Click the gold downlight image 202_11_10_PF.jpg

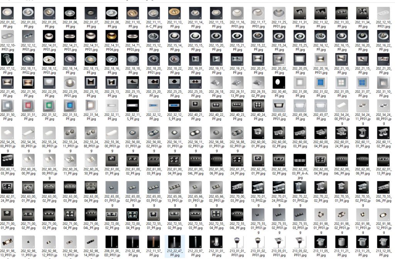point(133,14)
